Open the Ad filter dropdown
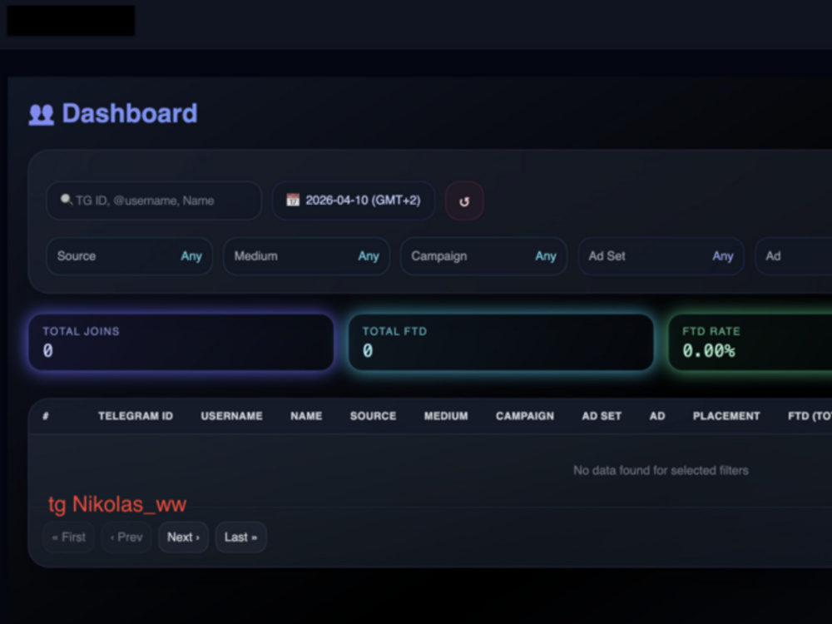This screenshot has height=624, width=832. point(793,256)
